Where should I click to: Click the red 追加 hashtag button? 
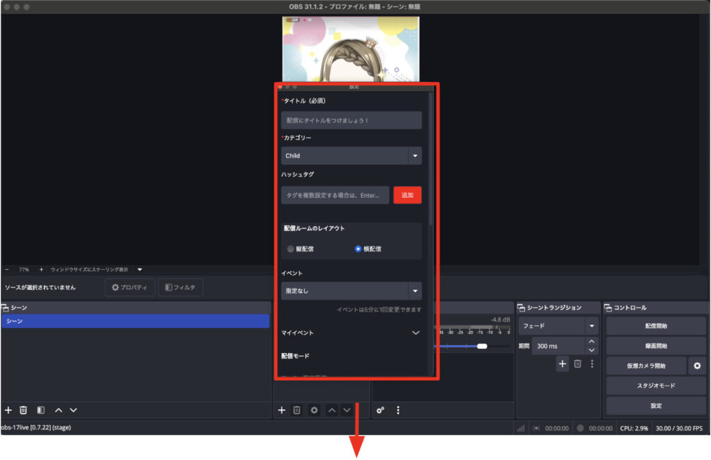coord(407,195)
